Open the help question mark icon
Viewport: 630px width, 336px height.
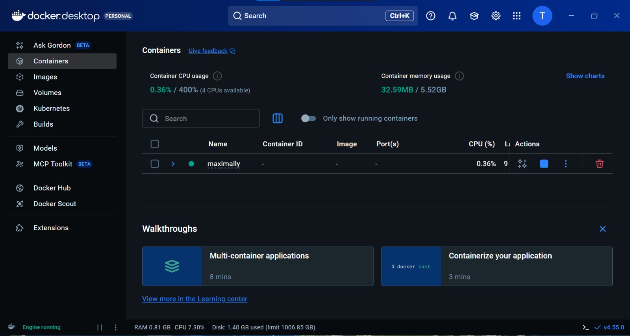point(431,16)
